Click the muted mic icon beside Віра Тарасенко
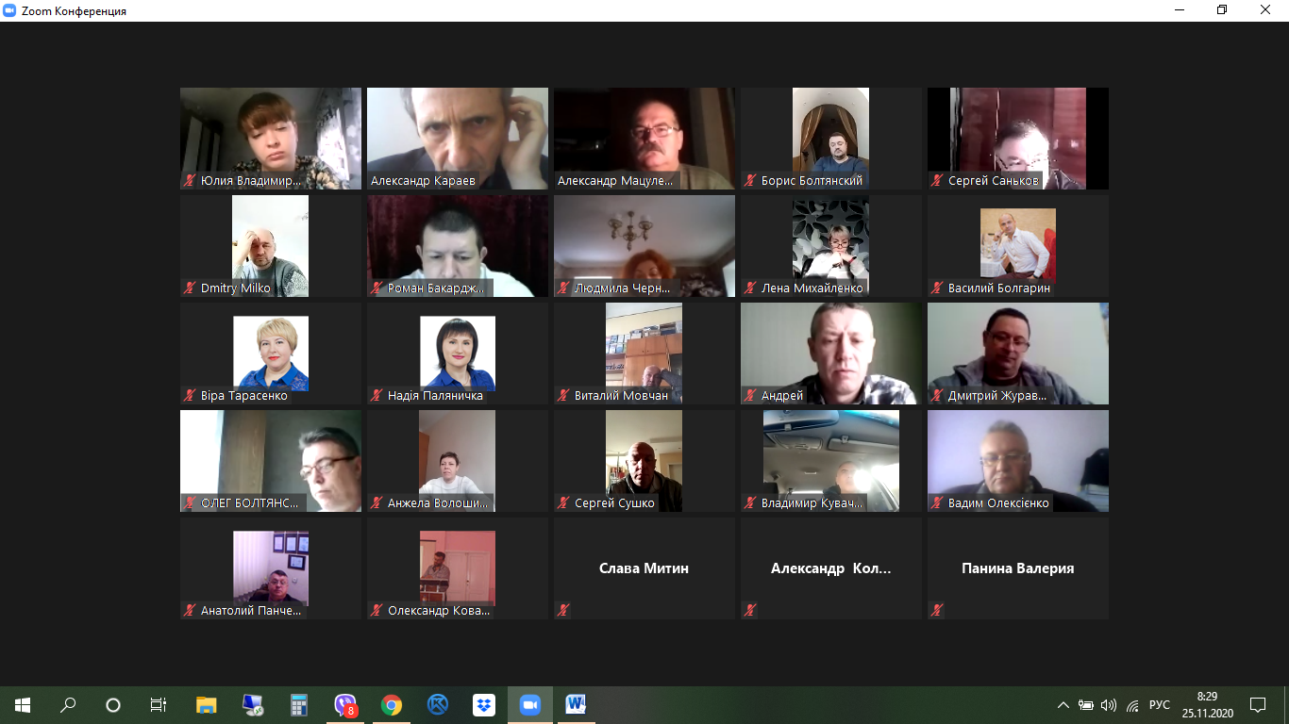Viewport: 1289px width, 724px height. pos(190,396)
